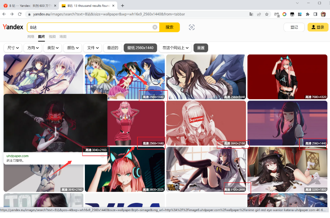
Task: Open the masked samurai girl preview image
Action: [56, 123]
